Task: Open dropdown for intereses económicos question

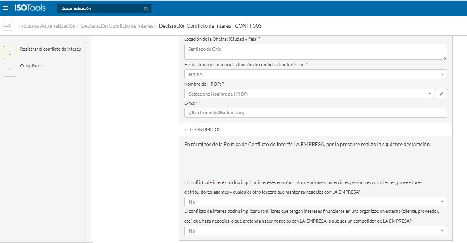Action: [315, 202]
